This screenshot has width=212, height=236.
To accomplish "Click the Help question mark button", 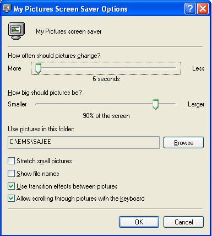I will [190, 9].
